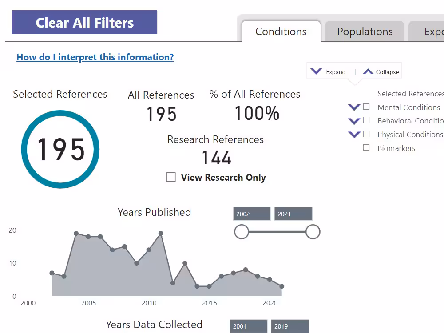The width and height of the screenshot is (444, 333).
Task: Select the Physical Conditions checkbox
Action: coord(366,134)
